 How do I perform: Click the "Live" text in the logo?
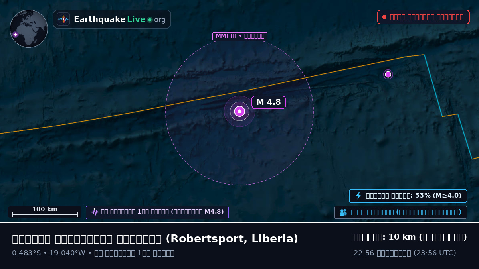click(x=136, y=19)
